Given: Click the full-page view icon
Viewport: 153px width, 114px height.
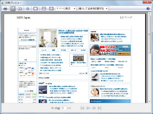Looking at the screenshot, I should click(51, 9).
